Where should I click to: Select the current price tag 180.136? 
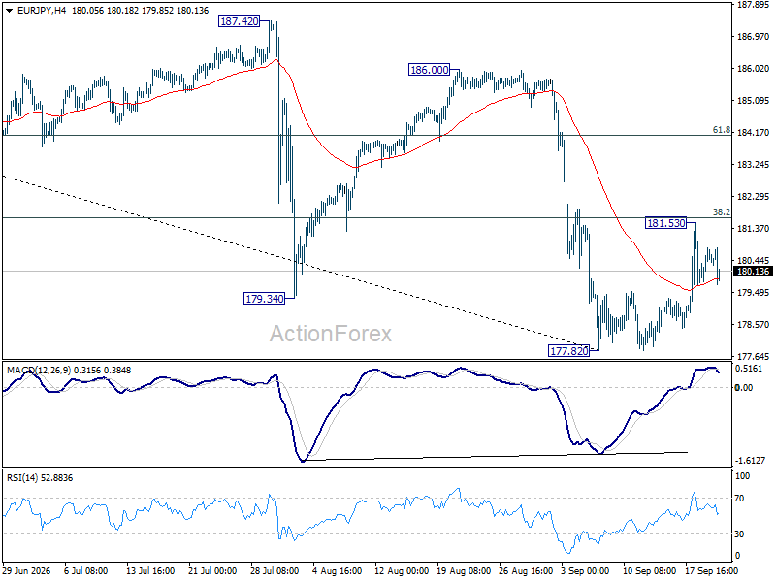point(754,272)
